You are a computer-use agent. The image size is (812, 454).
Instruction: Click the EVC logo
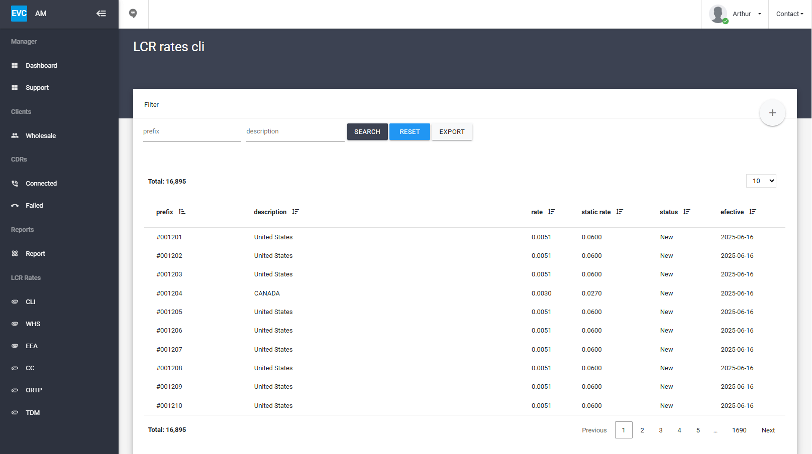[19, 14]
